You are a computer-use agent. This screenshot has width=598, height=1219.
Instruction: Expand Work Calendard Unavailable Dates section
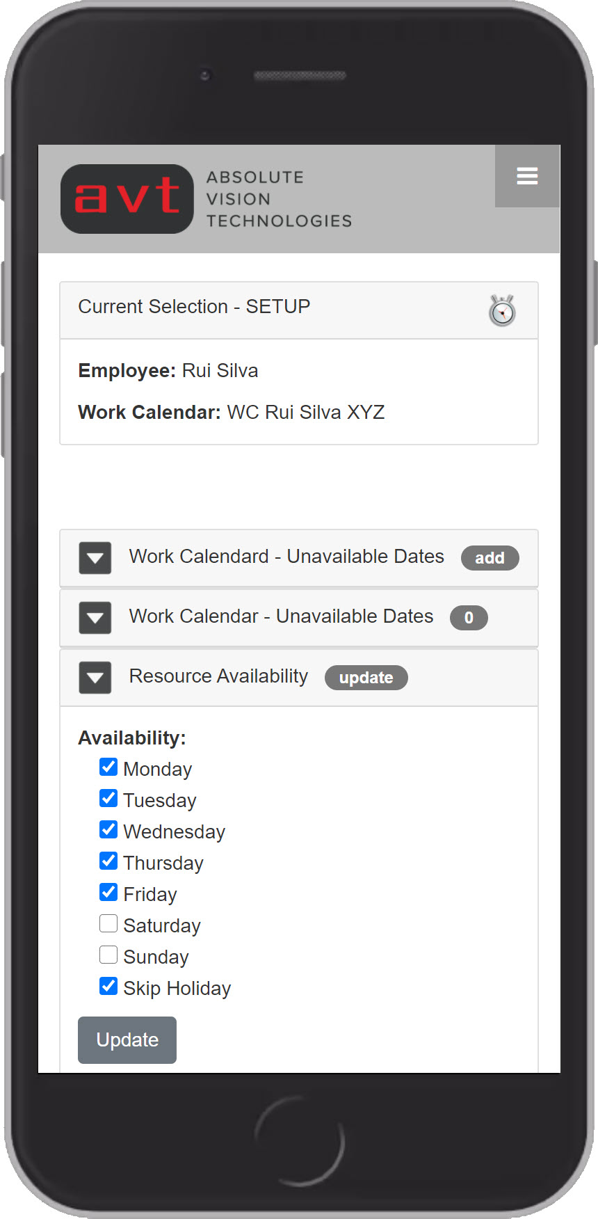pos(95,558)
